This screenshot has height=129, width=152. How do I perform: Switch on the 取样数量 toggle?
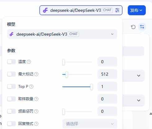(x=11, y=99)
